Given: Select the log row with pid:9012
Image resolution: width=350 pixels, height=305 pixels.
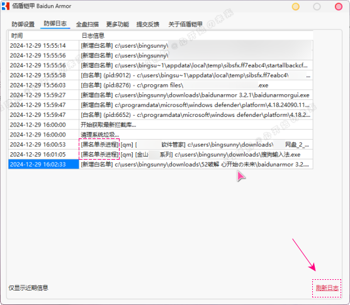Looking at the screenshot, I should point(161,75).
